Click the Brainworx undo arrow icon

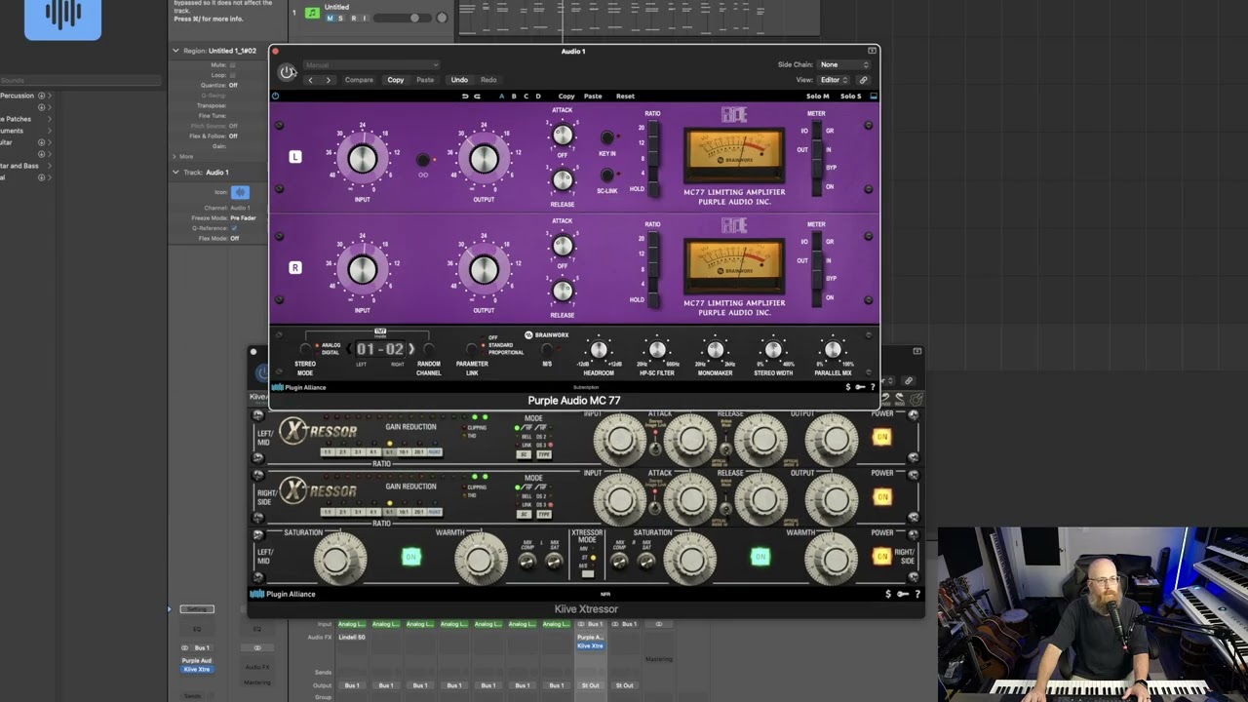[465, 97]
